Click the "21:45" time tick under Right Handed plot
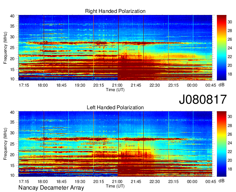236x192 pixels. 136,85
